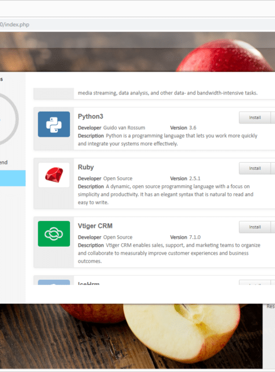Screen dimensions: 275x372
Task: Click the Ruby description paragraph
Action: (x=166, y=195)
